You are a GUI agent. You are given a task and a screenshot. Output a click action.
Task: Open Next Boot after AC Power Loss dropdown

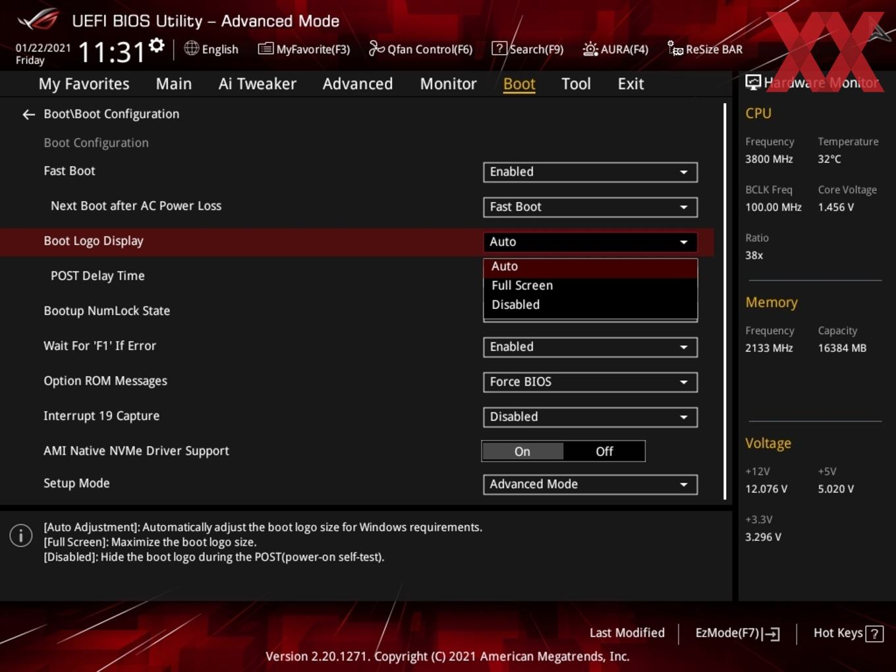(590, 207)
